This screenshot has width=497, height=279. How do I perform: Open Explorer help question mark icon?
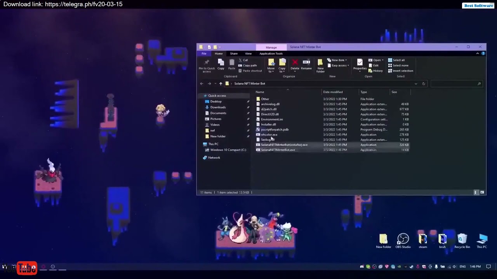(x=483, y=53)
